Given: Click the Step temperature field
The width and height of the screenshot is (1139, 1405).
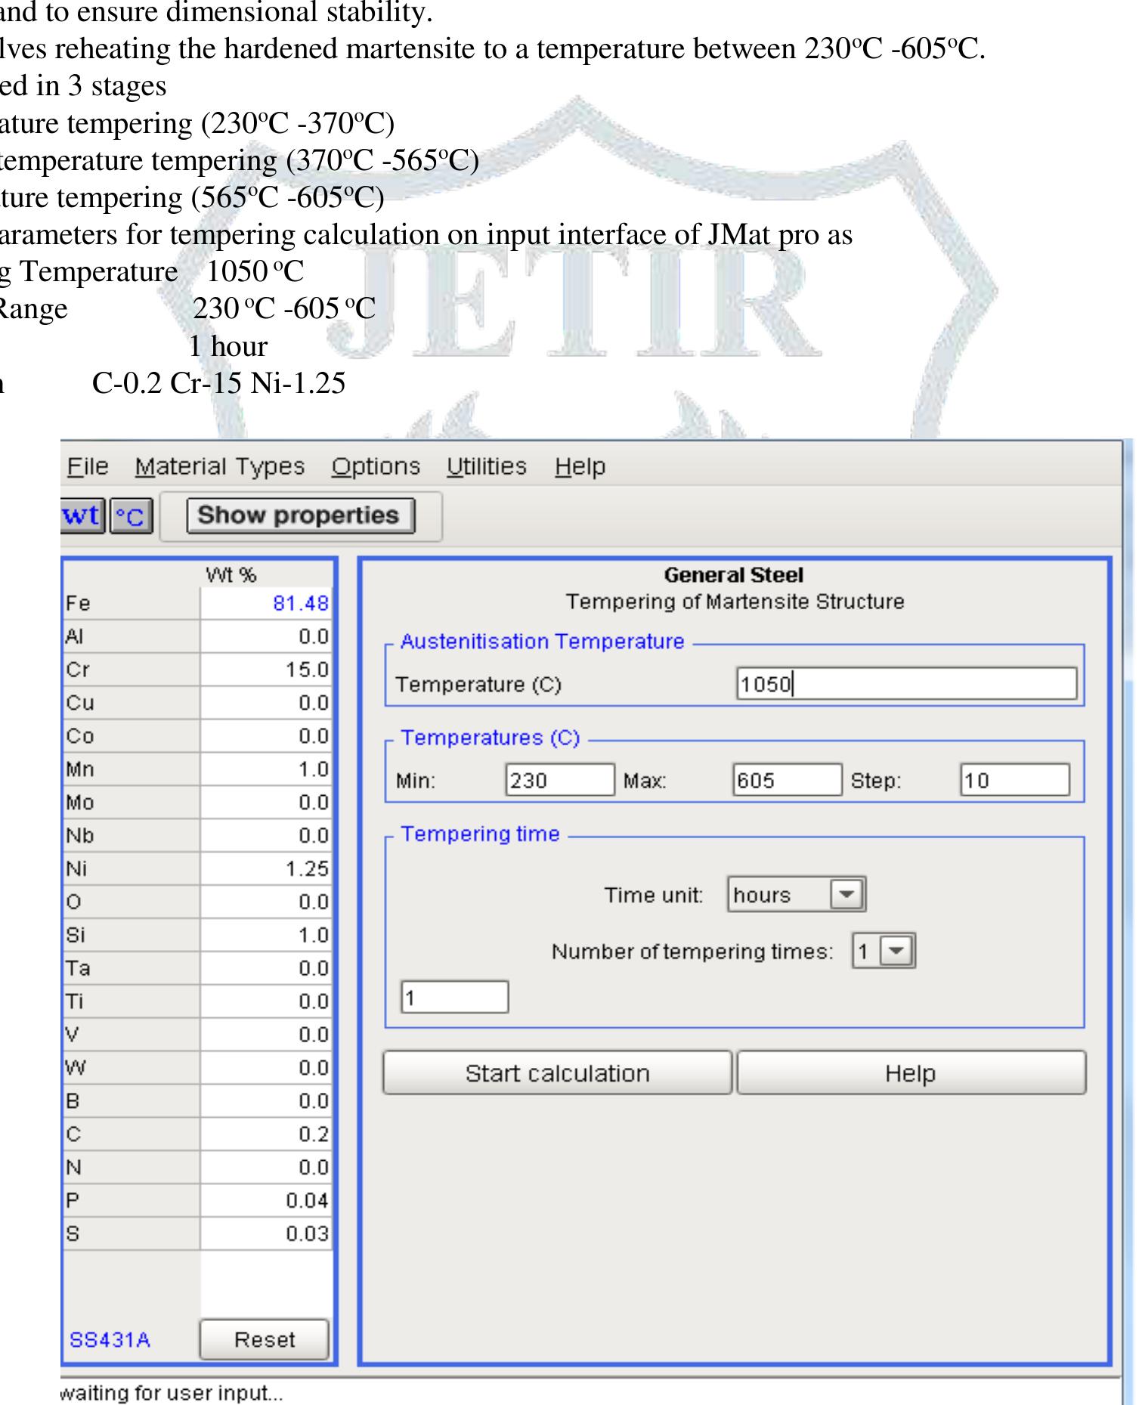Looking at the screenshot, I should click(x=1014, y=780).
